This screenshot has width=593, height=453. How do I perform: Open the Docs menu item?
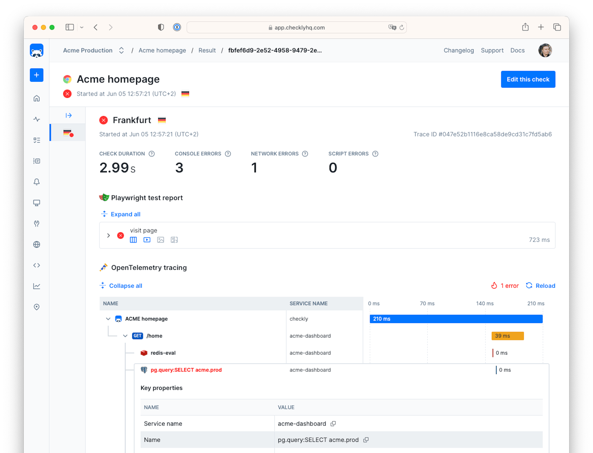coord(517,50)
